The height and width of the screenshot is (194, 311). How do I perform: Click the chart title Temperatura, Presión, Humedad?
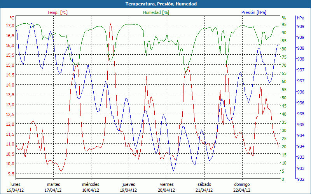(x=155, y=4)
